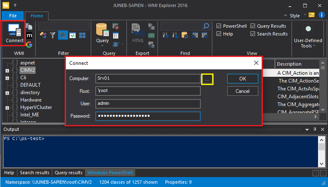The width and height of the screenshot is (328, 187).
Task: Uncheck the Search Results checkbox
Action: (253, 34)
